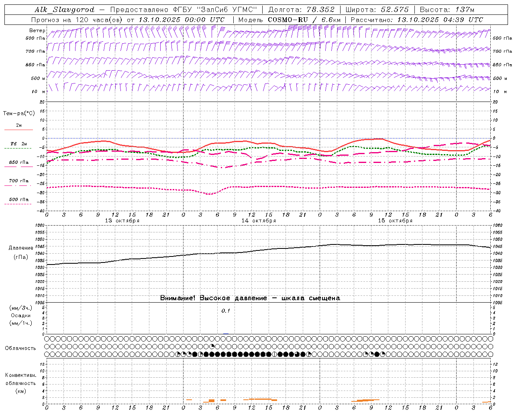Click the Давление axis title
Viewport: 514px width, 411px height.
pos(21,248)
